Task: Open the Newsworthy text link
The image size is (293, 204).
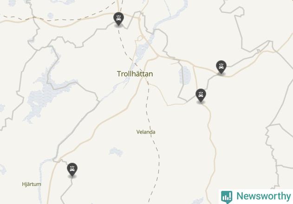Action: 263,196
